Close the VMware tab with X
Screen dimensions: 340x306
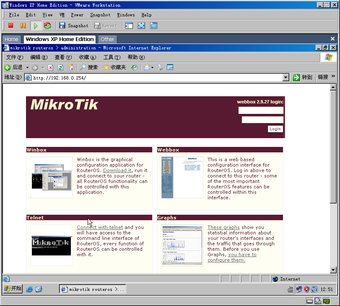(332, 39)
